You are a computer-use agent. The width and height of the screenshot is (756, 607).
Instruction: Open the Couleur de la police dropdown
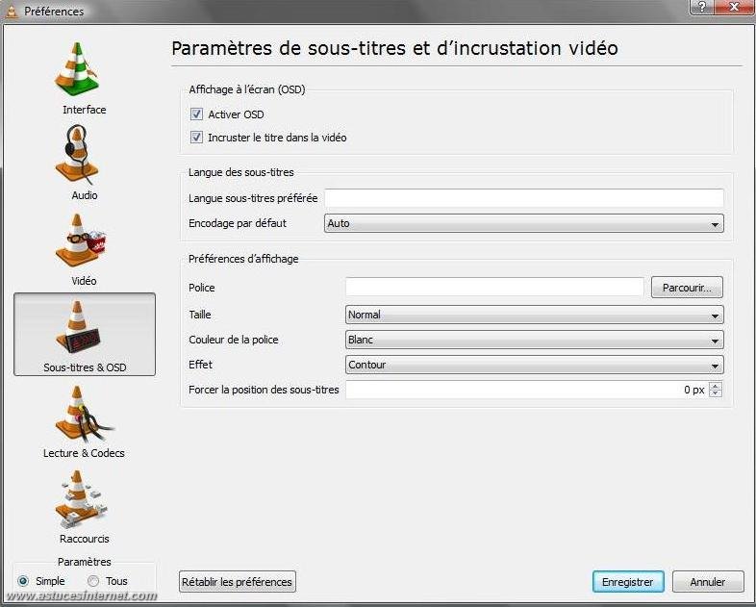[535, 340]
